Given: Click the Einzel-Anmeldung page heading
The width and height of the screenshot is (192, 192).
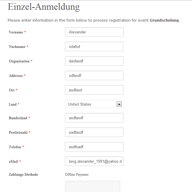Looking at the screenshot, I should tap(44, 7).
